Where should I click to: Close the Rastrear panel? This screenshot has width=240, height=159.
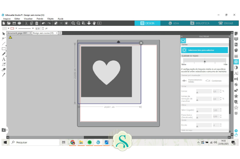click(229, 37)
